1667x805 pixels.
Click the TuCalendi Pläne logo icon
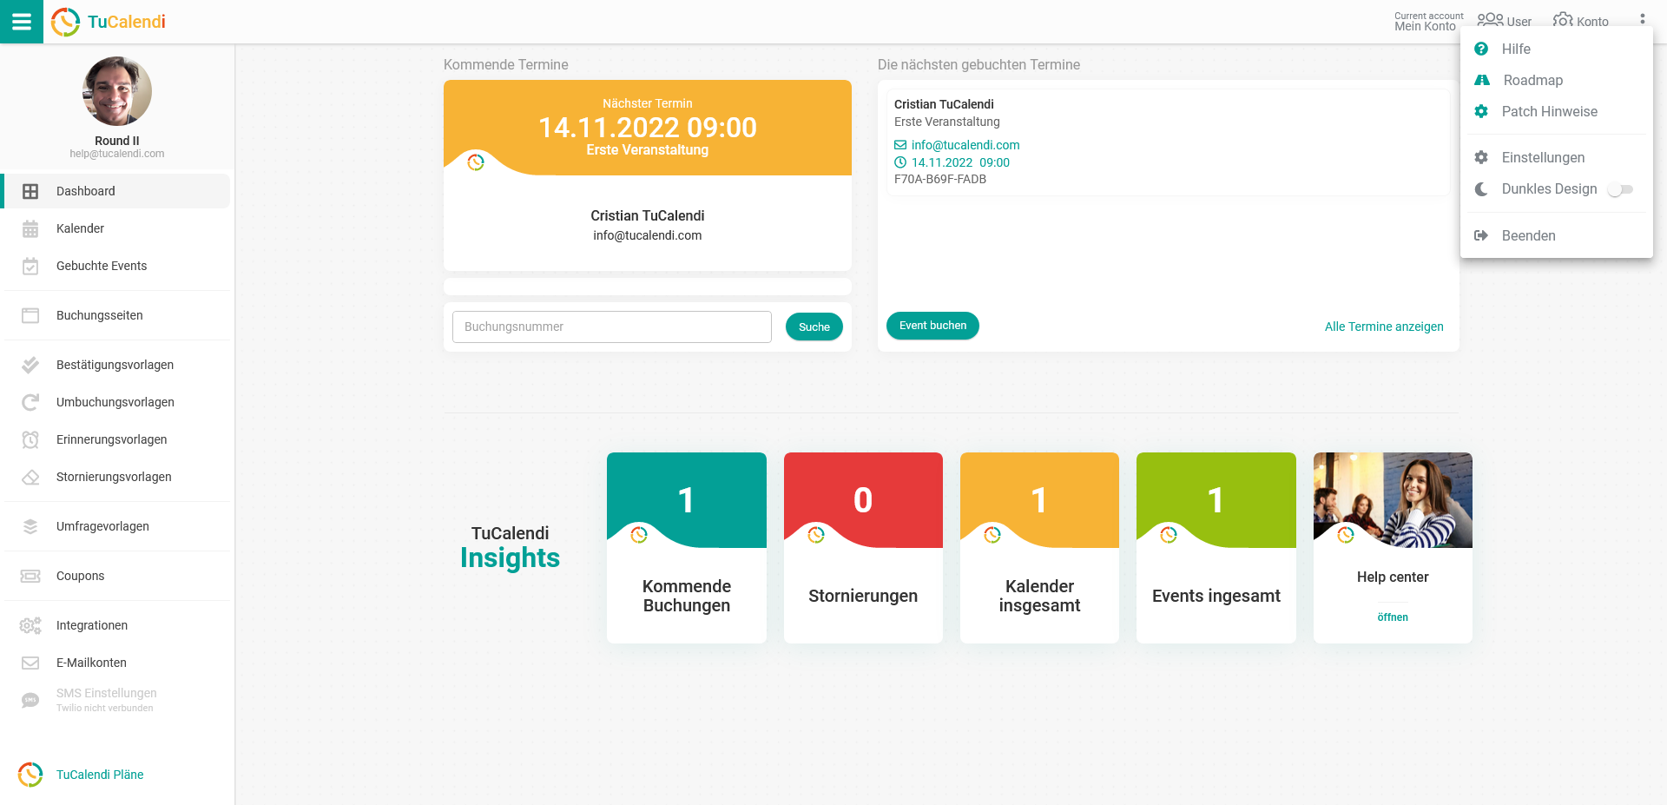(x=30, y=775)
